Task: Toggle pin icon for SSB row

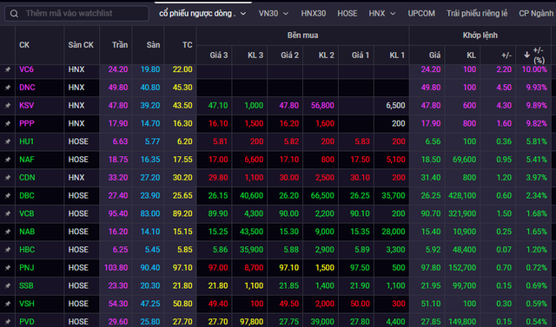Action: pos(8,286)
